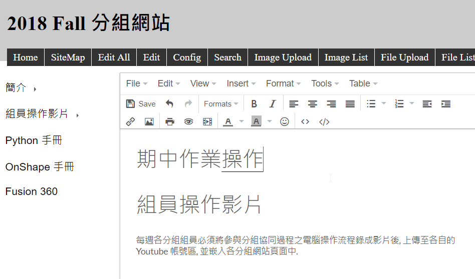This screenshot has width=475, height=279.
Task: Open the Insert menu
Action: pos(241,83)
